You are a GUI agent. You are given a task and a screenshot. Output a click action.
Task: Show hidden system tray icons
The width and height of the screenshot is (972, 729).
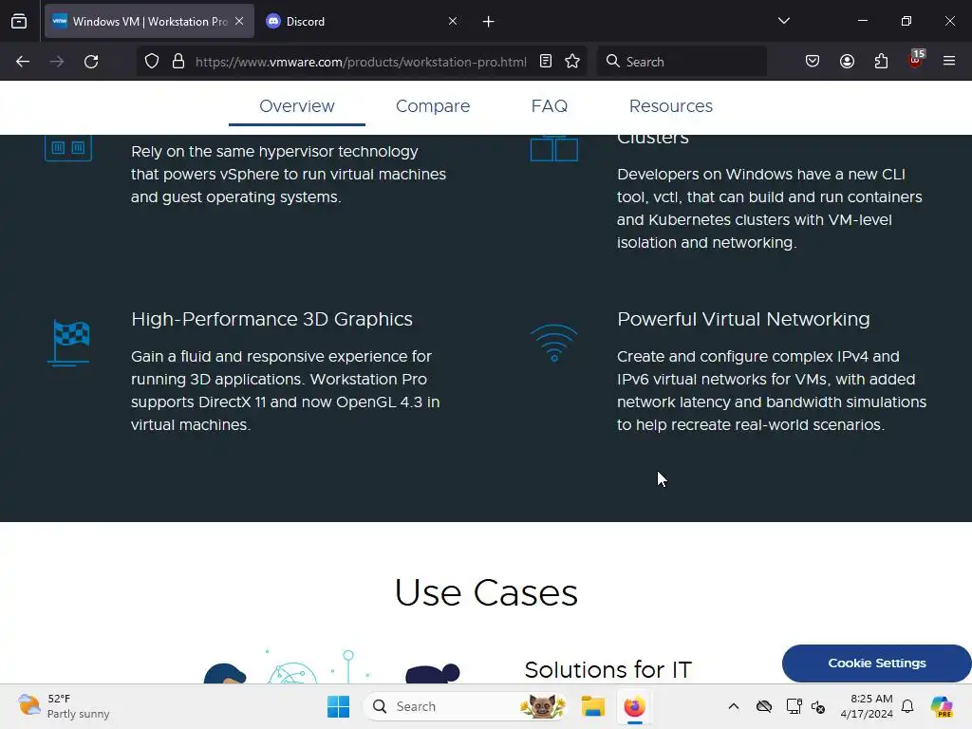[734, 706]
